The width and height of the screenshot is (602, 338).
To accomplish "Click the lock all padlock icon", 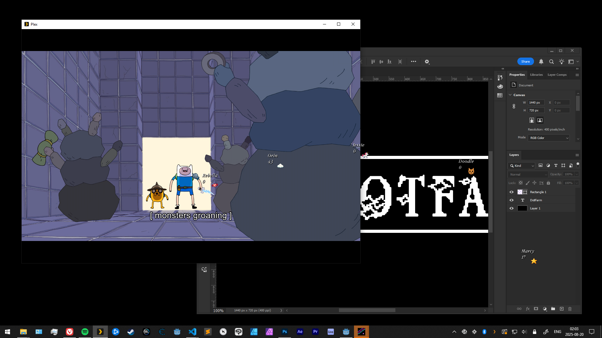I will coord(548,183).
